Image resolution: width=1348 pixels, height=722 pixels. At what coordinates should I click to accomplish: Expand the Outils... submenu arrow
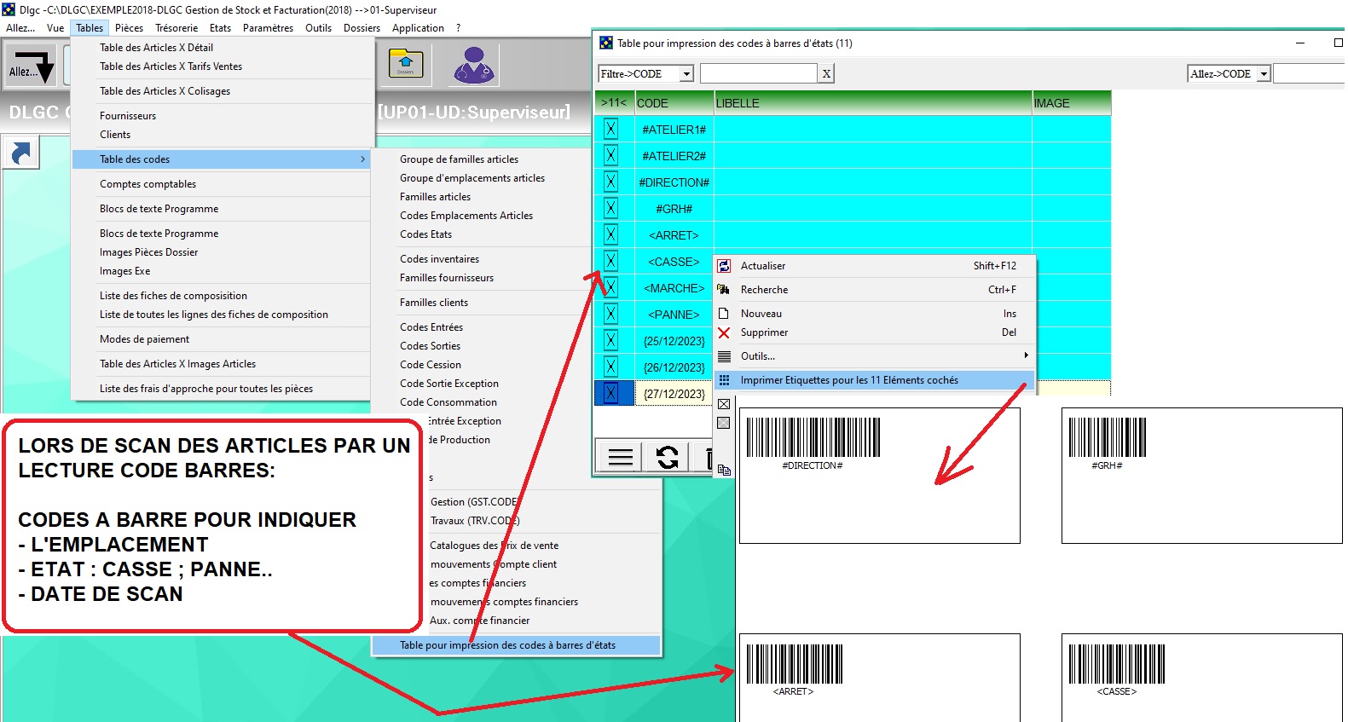pyautogui.click(x=1026, y=355)
